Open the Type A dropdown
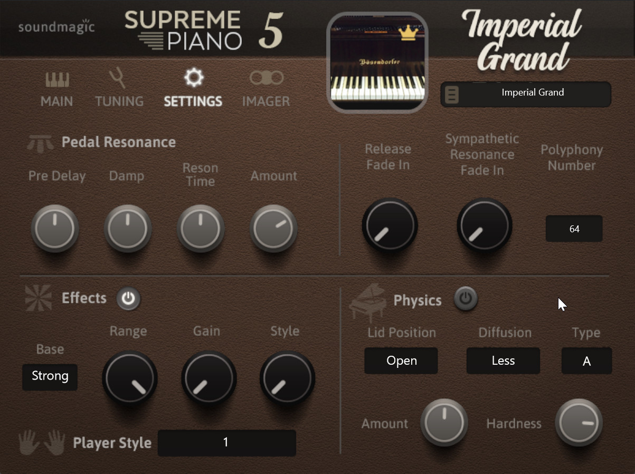The height and width of the screenshot is (474, 635). 586,361
